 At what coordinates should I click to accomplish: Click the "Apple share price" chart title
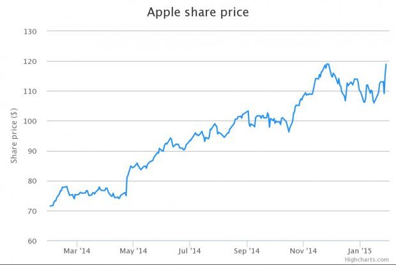197,12
